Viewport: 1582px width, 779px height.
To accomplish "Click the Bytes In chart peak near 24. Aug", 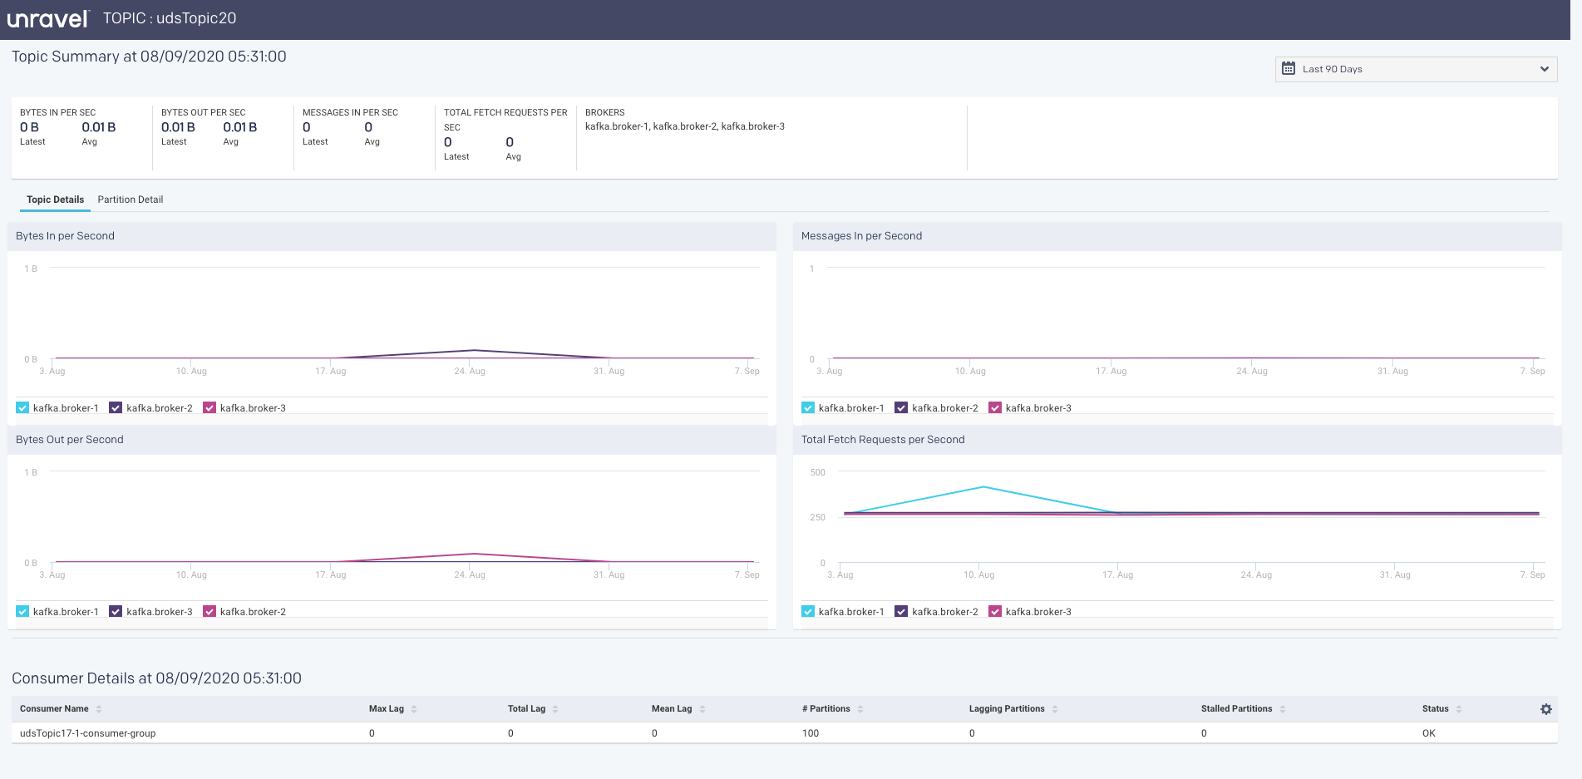I will 474,350.
